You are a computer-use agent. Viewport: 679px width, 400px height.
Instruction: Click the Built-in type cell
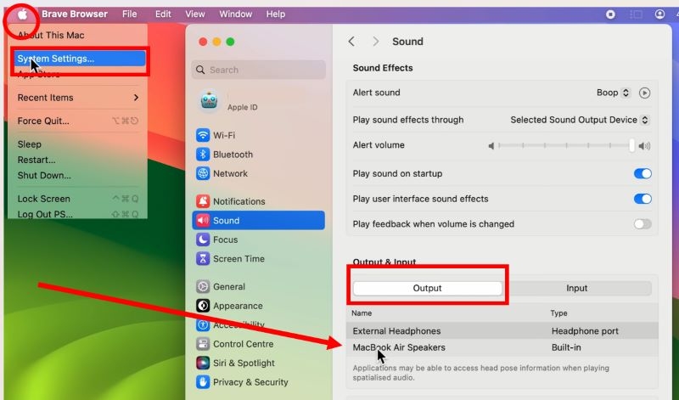coord(566,347)
